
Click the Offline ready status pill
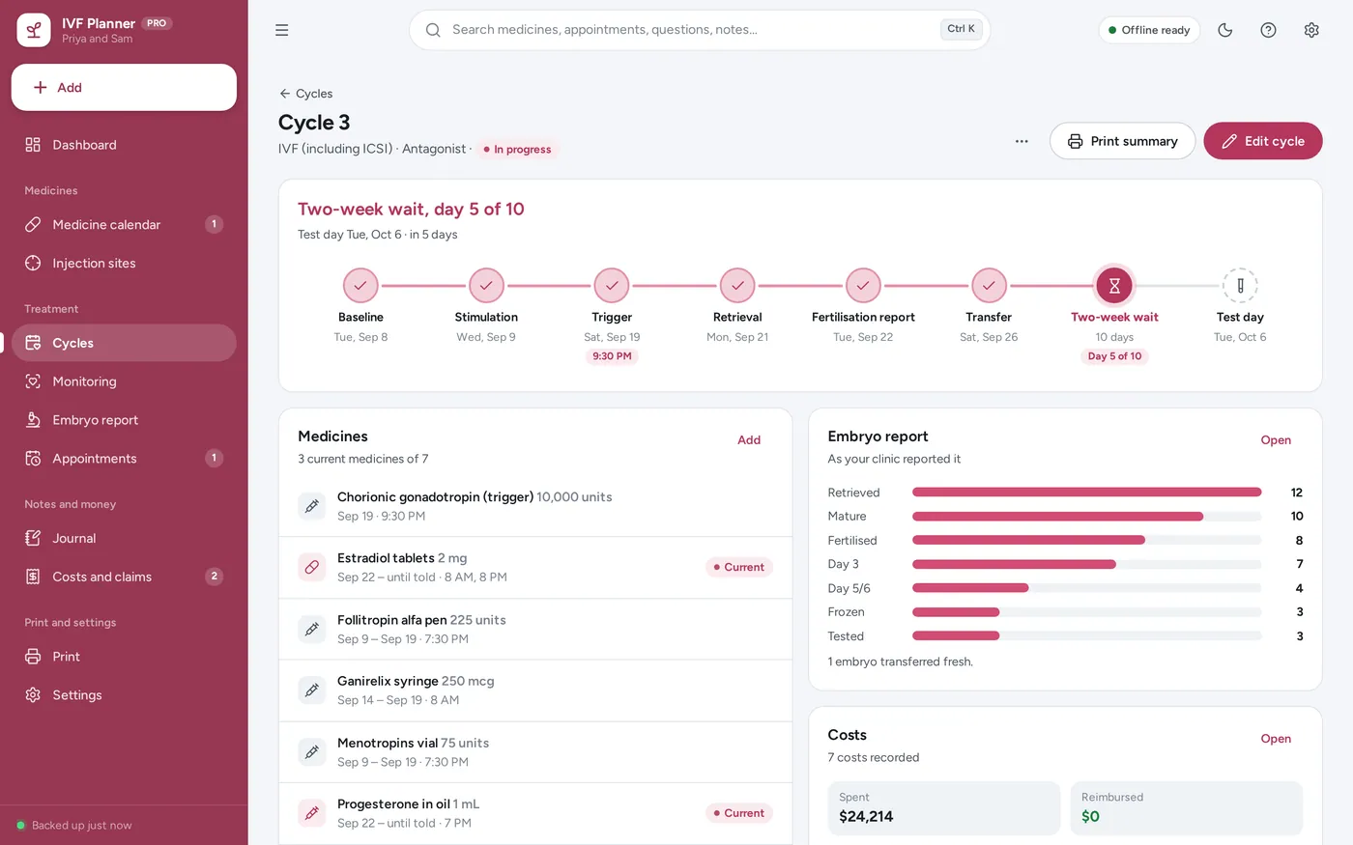tap(1149, 30)
